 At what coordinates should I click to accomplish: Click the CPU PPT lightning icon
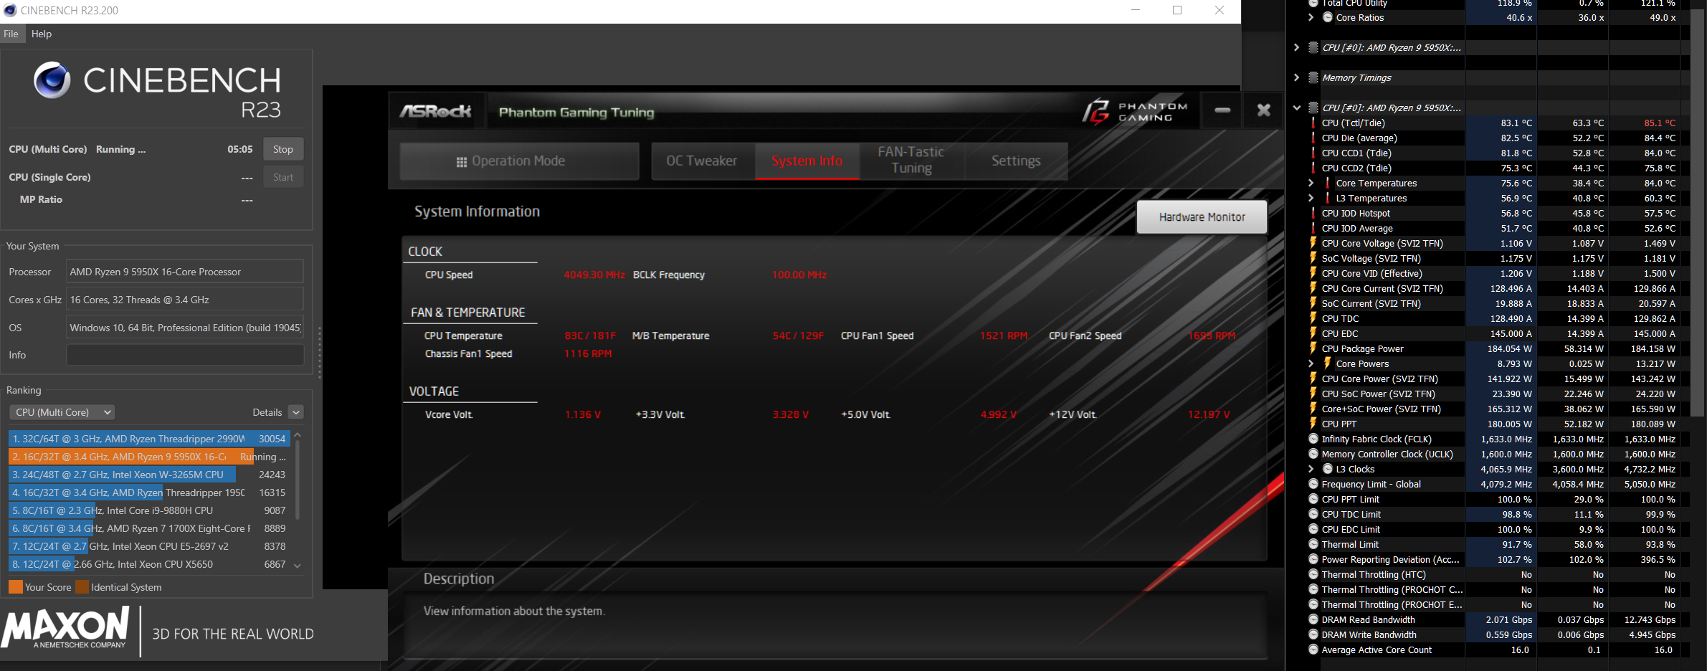point(1313,424)
